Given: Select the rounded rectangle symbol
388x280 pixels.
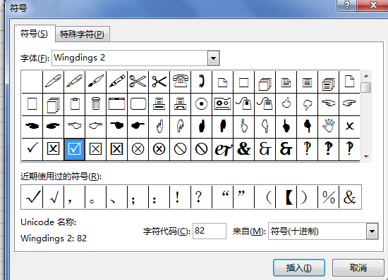Looking at the screenshot, I should [x=138, y=103].
